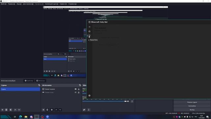This screenshot has height=119, width=211.
Task: Open the Коллекция сцен menu
Action: tap(52, 4)
